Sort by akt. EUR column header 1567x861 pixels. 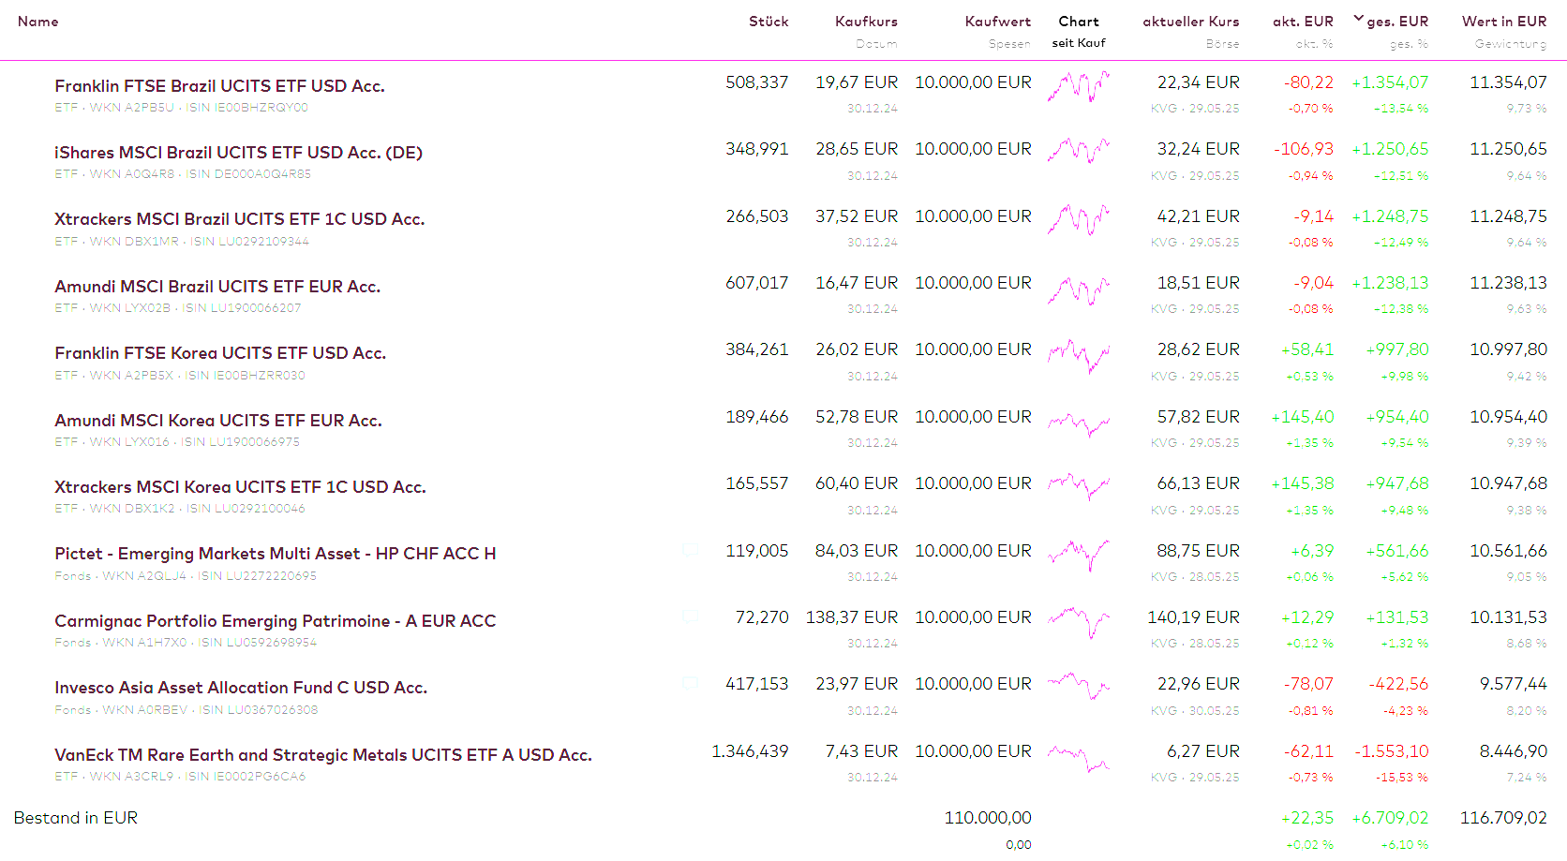(1302, 22)
